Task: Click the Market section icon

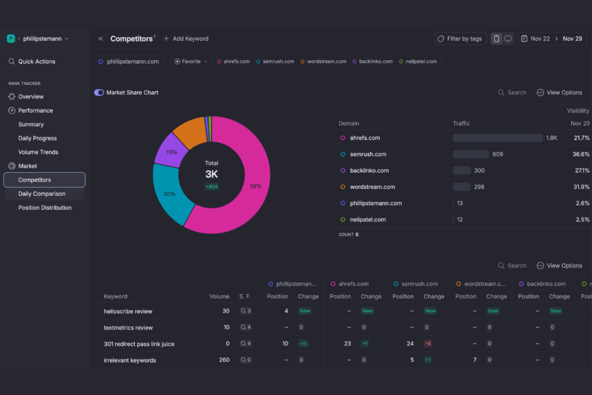Action: point(12,166)
